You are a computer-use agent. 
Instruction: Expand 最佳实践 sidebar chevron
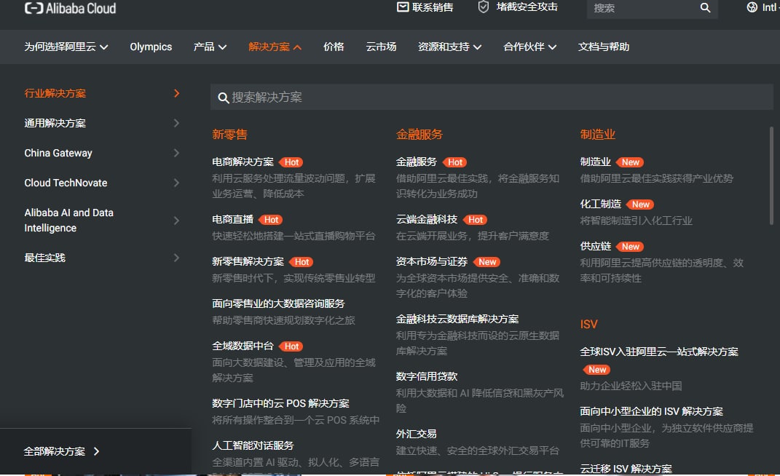coord(176,258)
